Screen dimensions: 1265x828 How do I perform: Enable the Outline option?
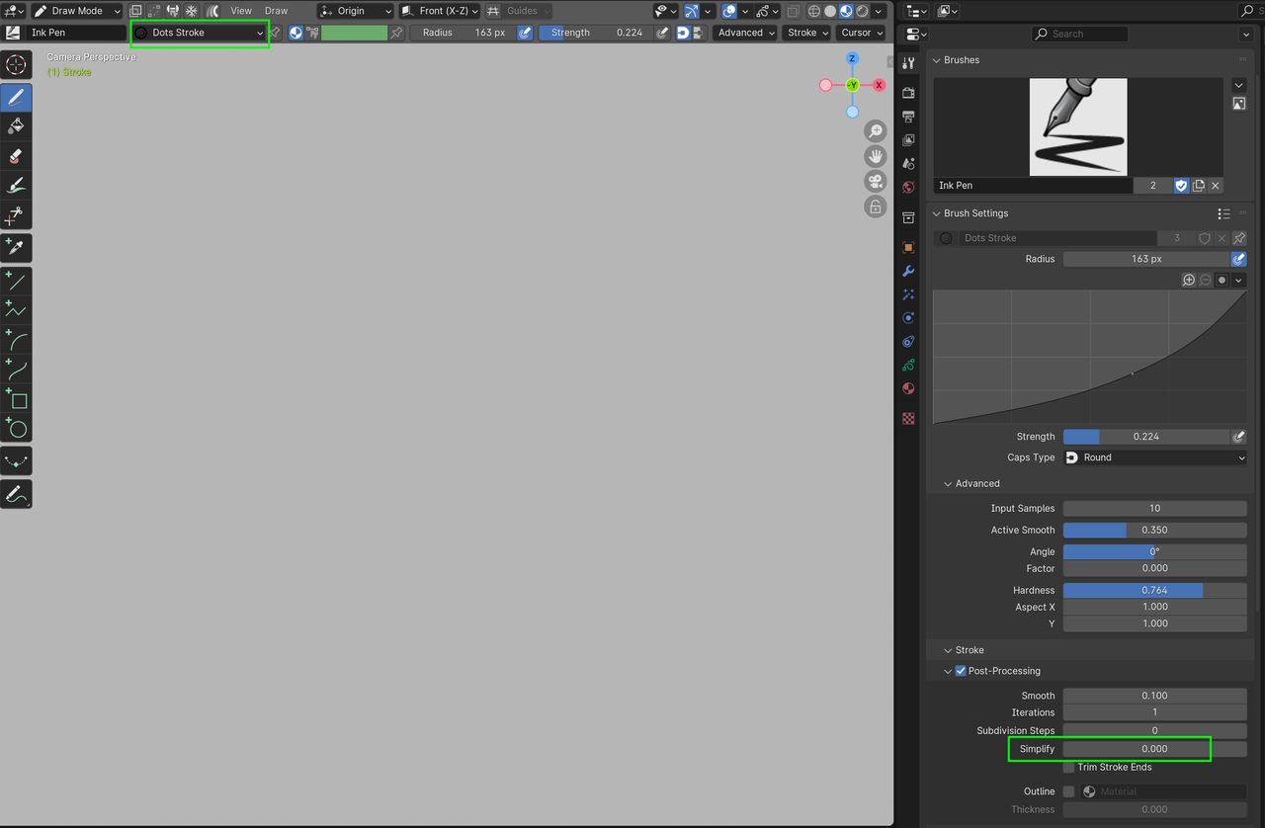[1067, 790]
